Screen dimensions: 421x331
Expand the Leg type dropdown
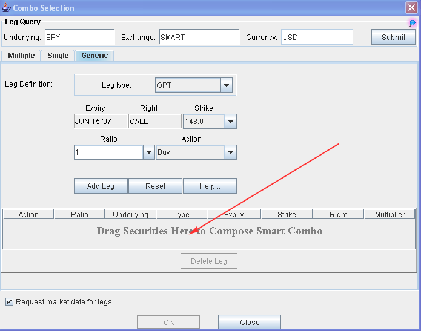[227, 85]
